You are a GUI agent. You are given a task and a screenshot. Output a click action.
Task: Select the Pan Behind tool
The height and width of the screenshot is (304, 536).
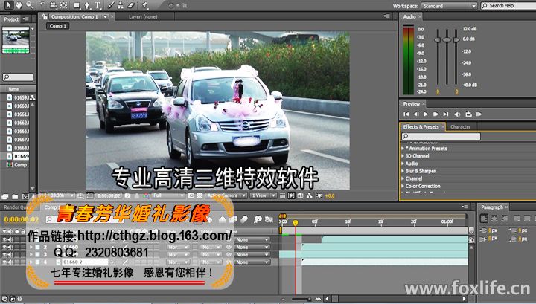(x=63, y=5)
